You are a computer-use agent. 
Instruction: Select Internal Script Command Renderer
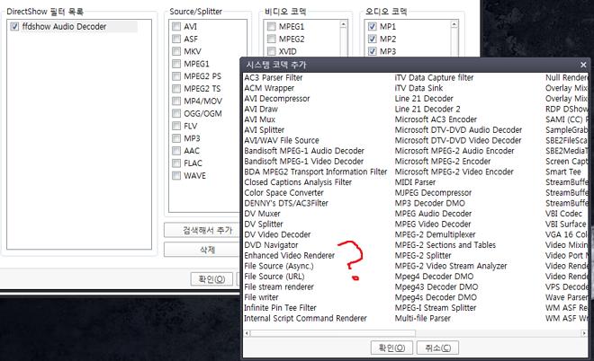tap(306, 318)
